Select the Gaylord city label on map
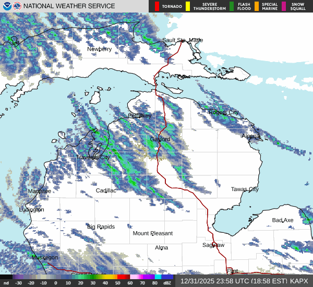Screen dimensions: 313x287 160,139
